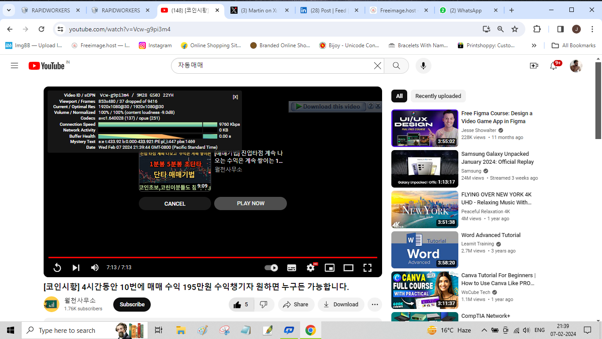Click the Subscribe button

tap(132, 305)
